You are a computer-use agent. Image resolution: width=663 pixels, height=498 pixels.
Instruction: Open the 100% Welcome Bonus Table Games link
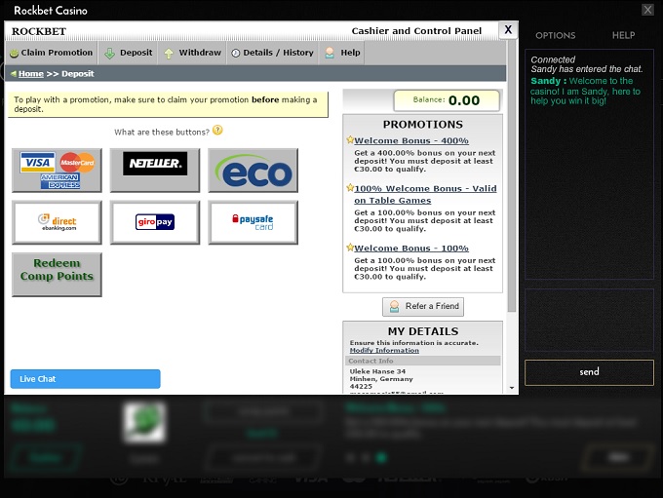tap(424, 194)
